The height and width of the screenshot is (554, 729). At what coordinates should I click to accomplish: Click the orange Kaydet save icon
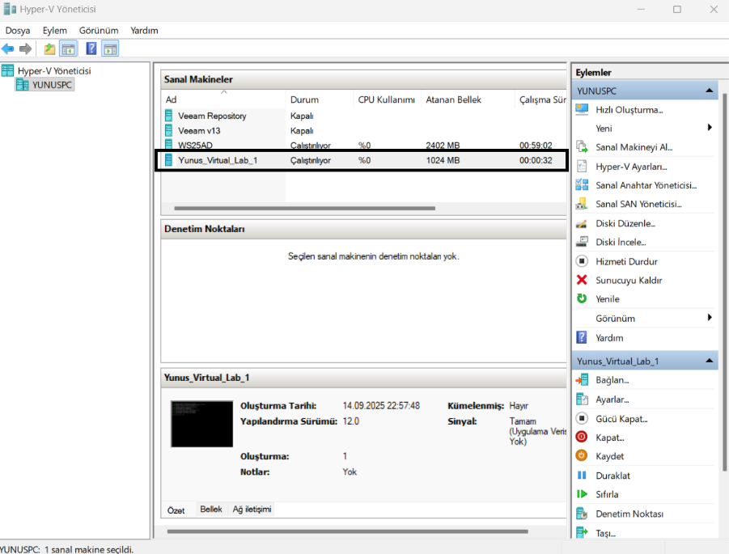pos(581,456)
